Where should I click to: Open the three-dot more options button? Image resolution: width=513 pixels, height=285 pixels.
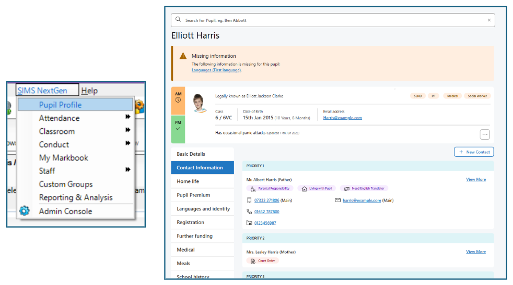click(485, 134)
